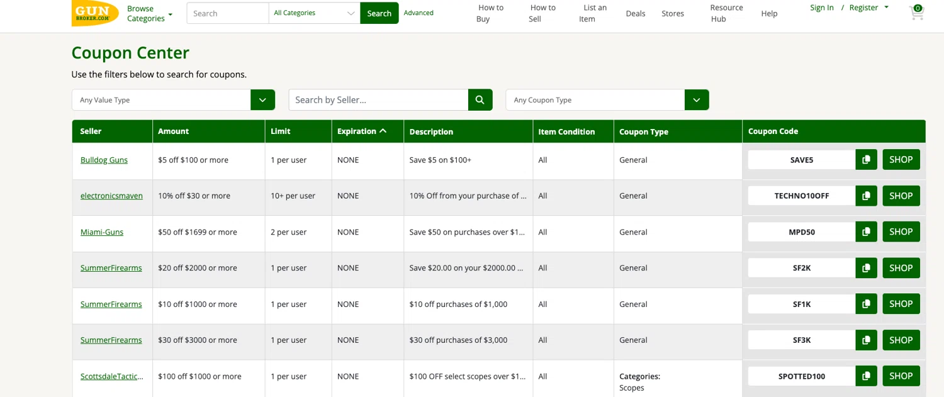Viewport: 944px width, 397px height.
Task: Open the Any Coupon Type dropdown
Action: tap(607, 99)
